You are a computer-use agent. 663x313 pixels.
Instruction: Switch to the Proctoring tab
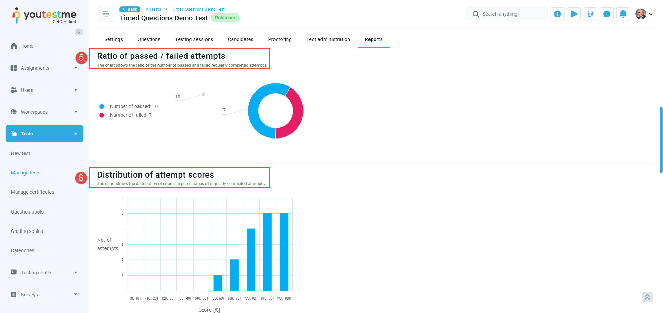(280, 39)
